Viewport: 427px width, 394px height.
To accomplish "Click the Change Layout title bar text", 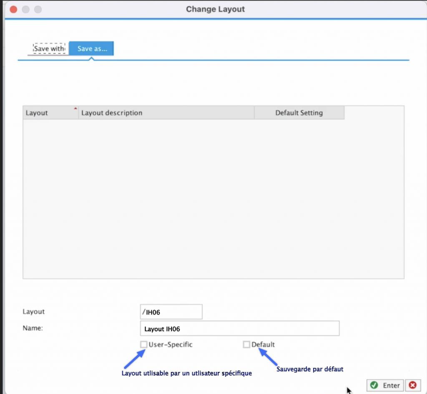I will tap(215, 9).
